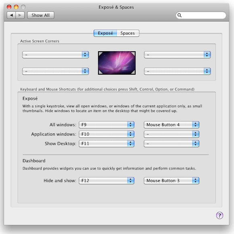This screenshot has width=234, height=234.
Task: Click the Hide and show label
Action: tap(60, 181)
